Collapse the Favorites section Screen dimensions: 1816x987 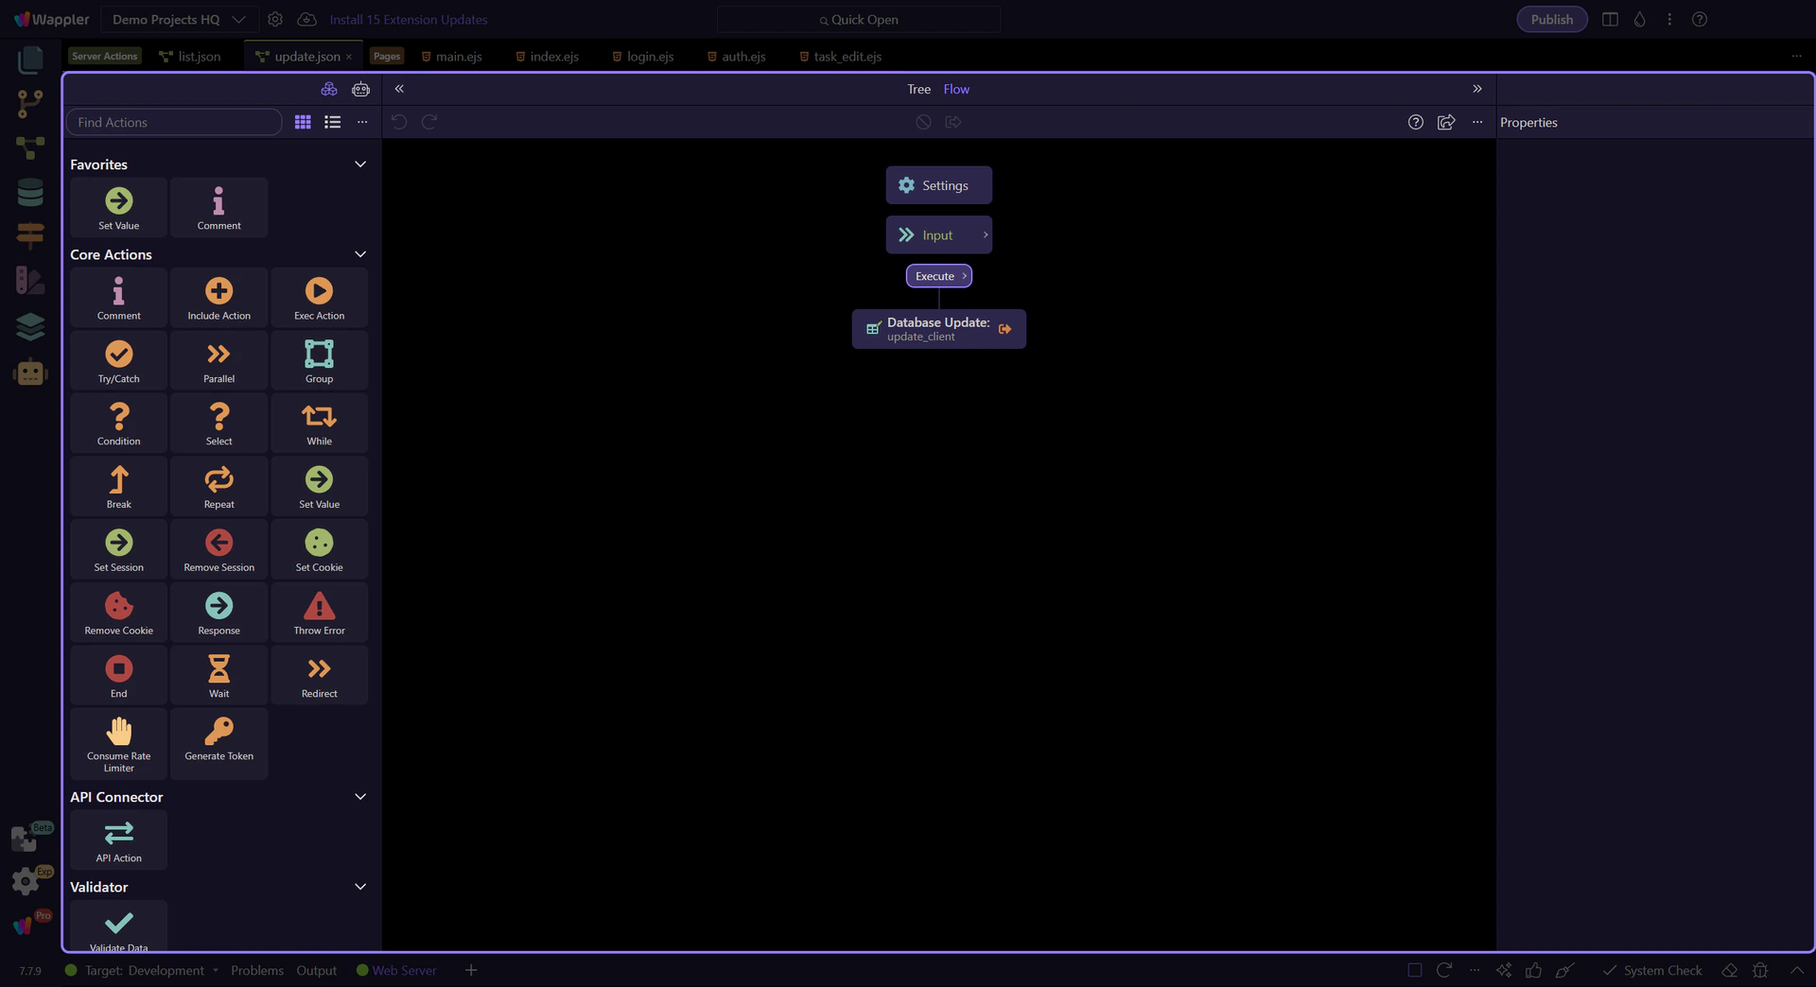point(359,164)
